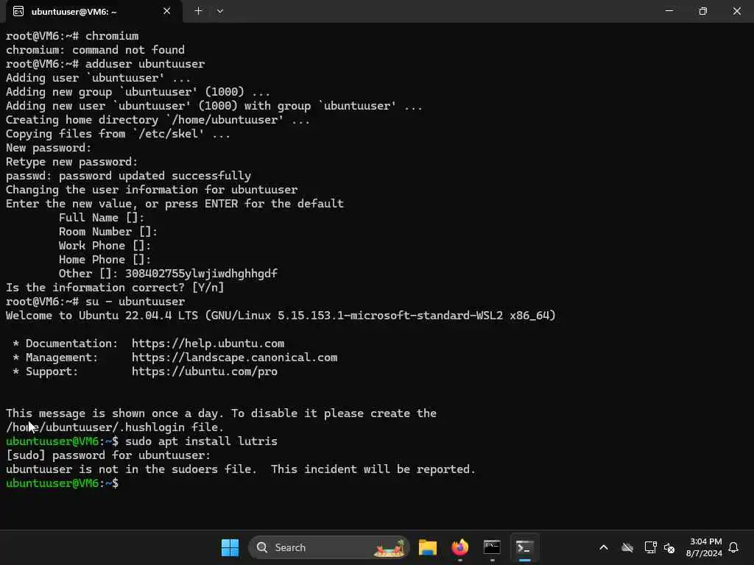Open File Explorer from taskbar
The height and width of the screenshot is (565, 754).
click(428, 547)
